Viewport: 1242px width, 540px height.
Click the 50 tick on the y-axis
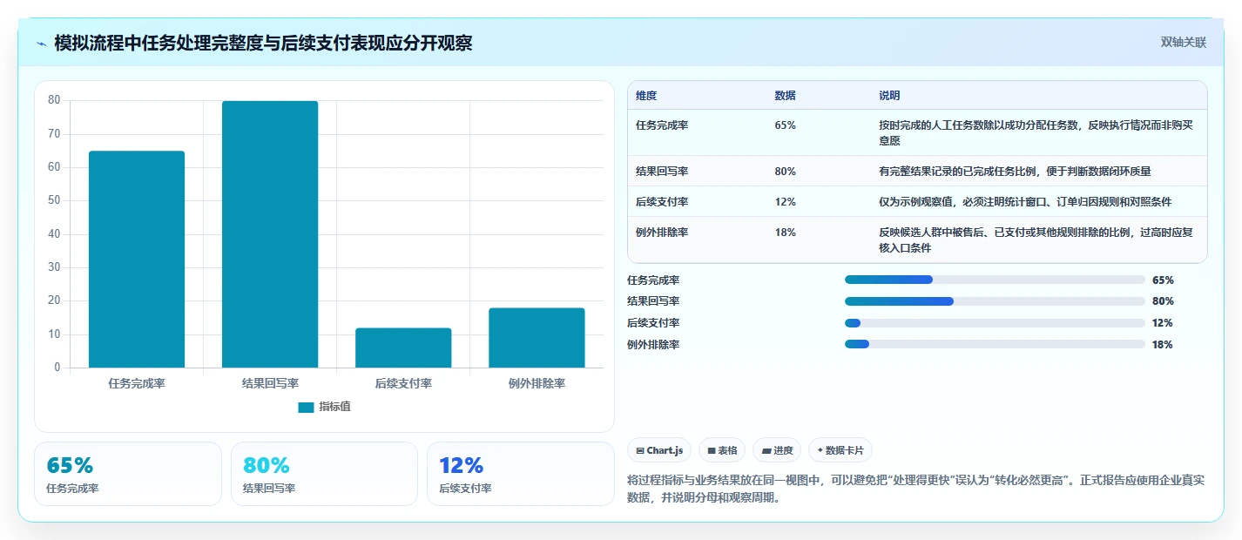click(x=54, y=200)
